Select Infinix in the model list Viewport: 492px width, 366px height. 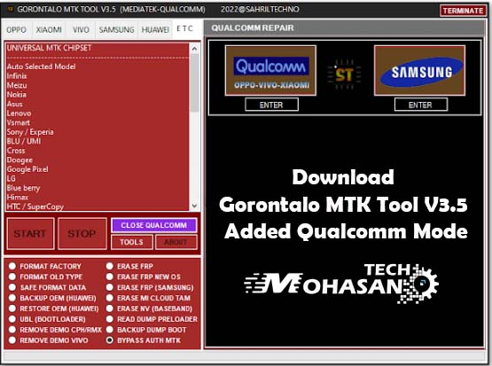pyautogui.click(x=98, y=76)
